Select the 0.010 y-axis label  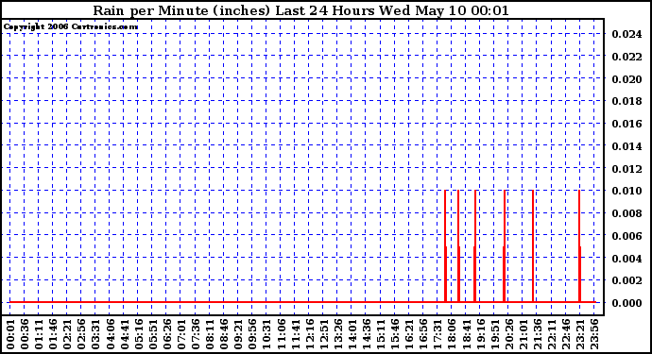tap(626, 191)
